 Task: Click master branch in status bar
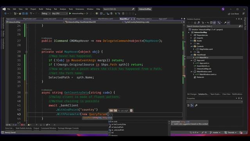(215, 132)
